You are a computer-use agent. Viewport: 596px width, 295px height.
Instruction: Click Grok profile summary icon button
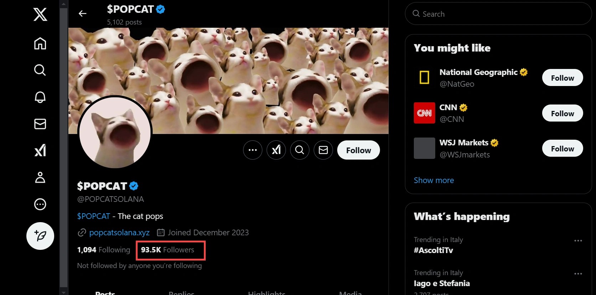coord(276,150)
